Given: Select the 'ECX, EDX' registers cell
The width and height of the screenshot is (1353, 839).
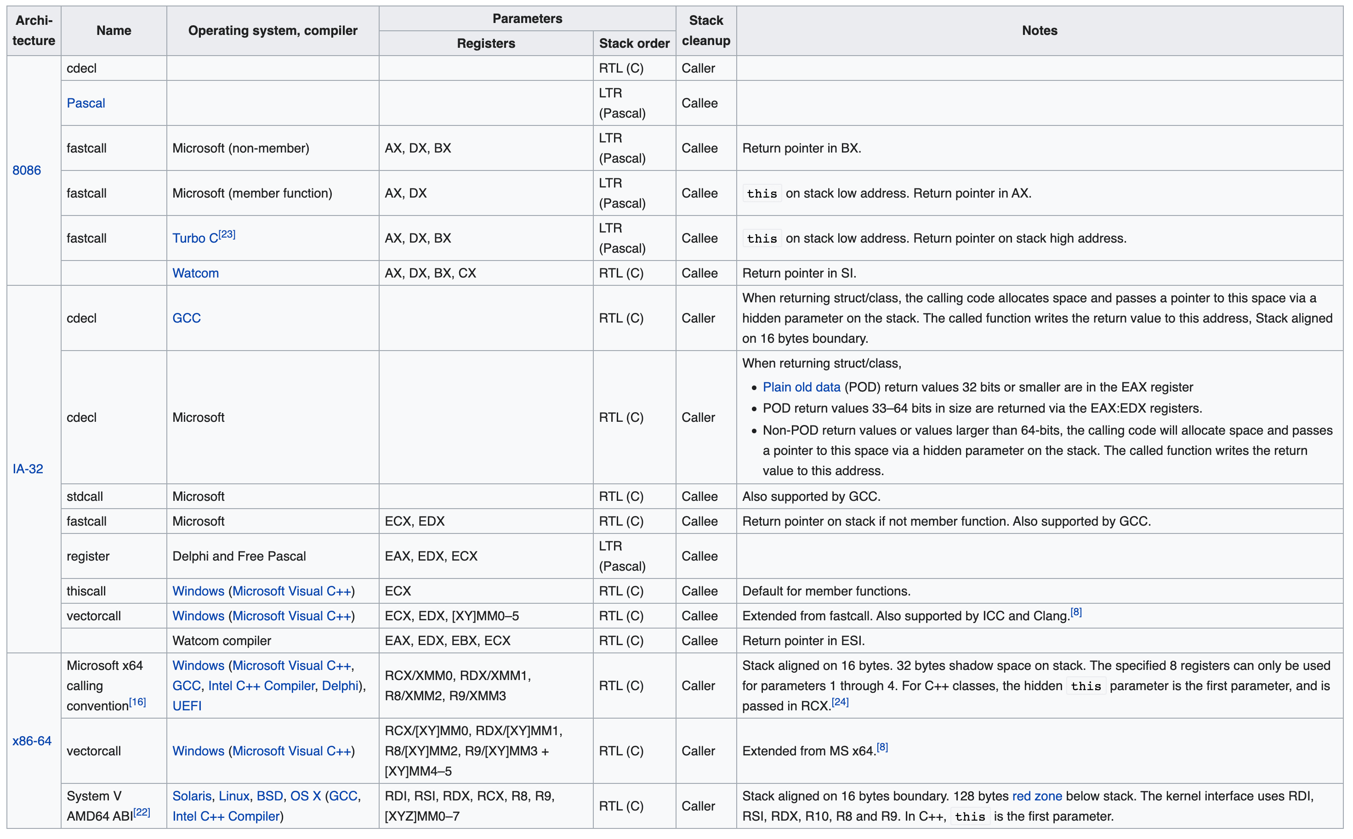Looking at the screenshot, I should point(486,521).
